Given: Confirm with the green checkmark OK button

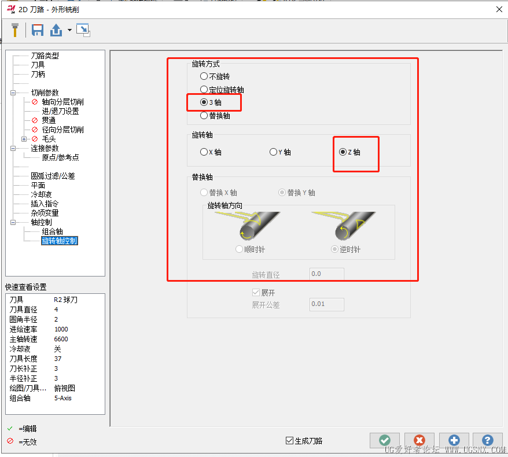Looking at the screenshot, I should [x=385, y=440].
